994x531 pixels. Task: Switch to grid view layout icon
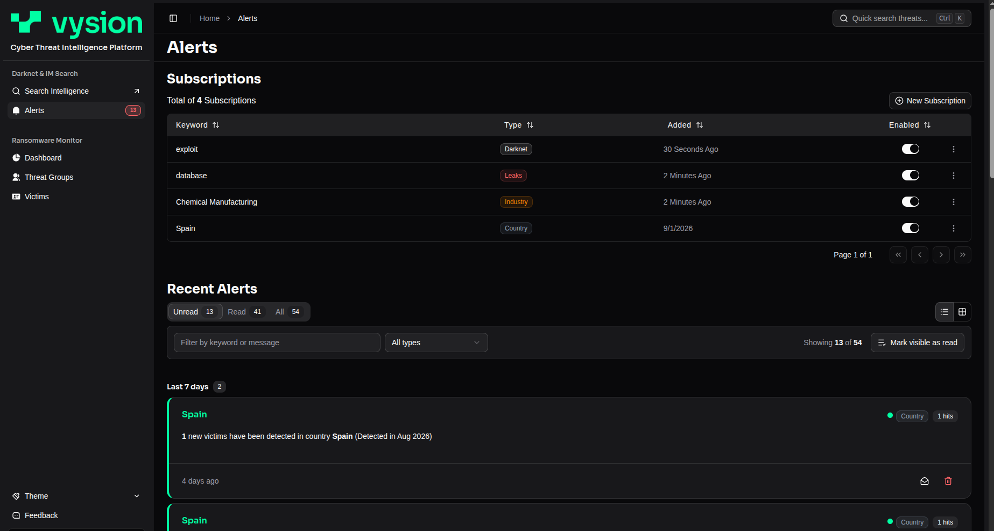(x=962, y=312)
